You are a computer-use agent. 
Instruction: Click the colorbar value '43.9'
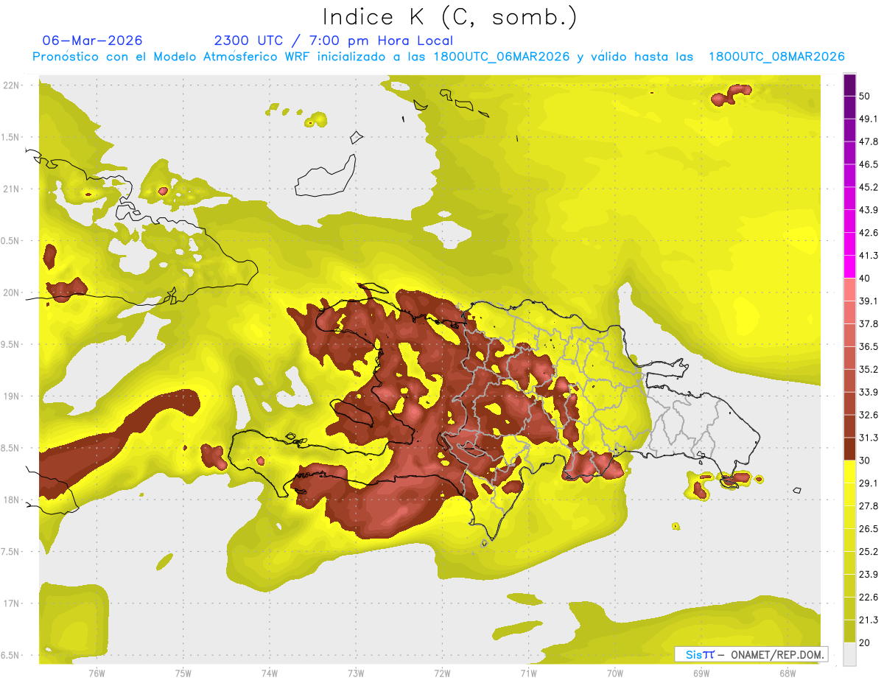pyautogui.click(x=869, y=210)
